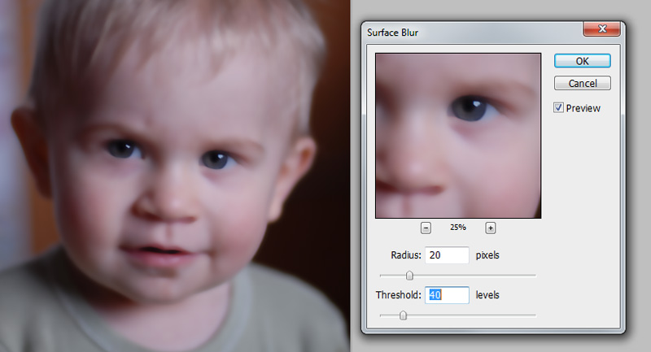Viewport: 651px width, 352px height.
Task: Click the blur preview thumbnail in dialog
Action: pyautogui.click(x=457, y=135)
